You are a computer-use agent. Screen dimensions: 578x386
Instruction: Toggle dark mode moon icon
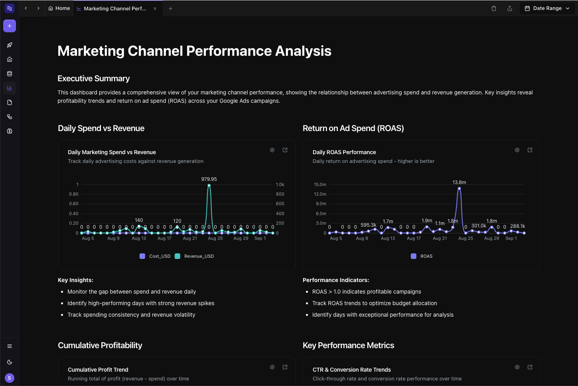coord(10,362)
